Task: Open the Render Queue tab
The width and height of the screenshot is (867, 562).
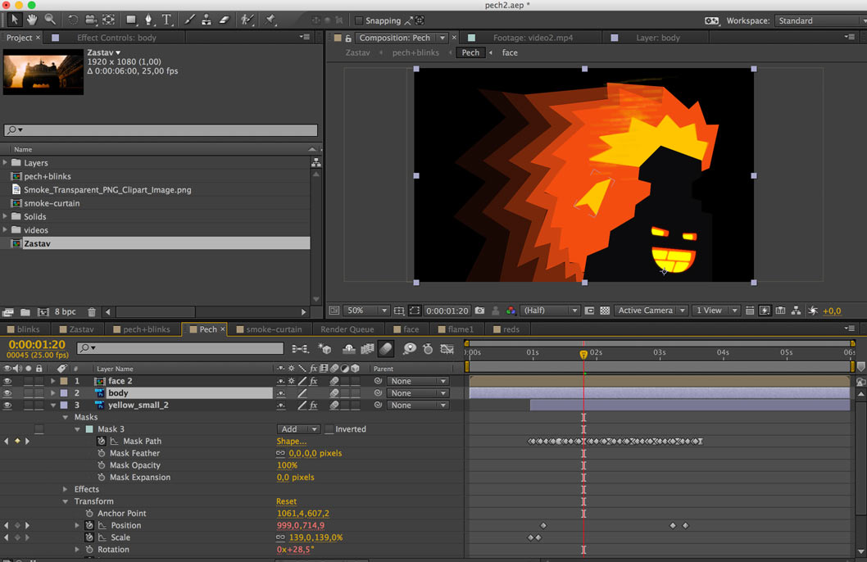Action: coord(347,329)
